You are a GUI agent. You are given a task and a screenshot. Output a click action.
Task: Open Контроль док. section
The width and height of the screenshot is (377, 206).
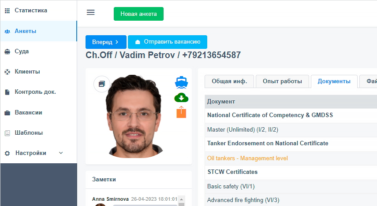click(35, 92)
